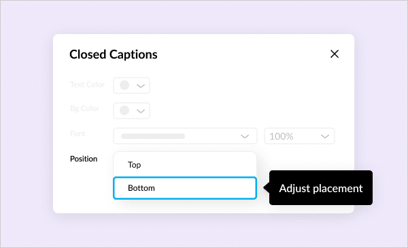Click the Closed Captions dialog title
Viewport: 408px width, 248px height.
click(113, 55)
